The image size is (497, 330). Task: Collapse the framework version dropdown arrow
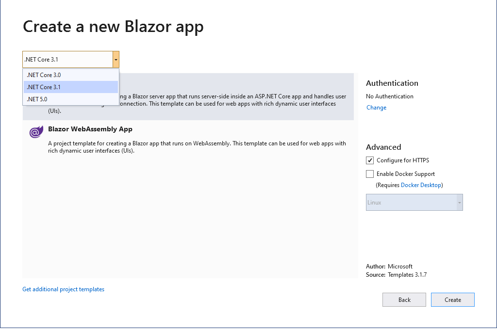116,60
